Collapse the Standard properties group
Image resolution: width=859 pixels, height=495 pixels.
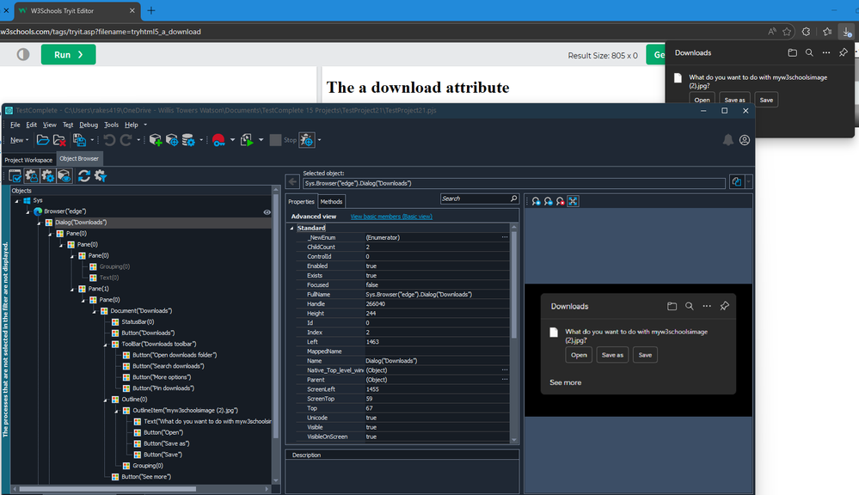(291, 228)
